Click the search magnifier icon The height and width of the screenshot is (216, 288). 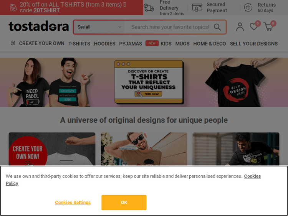click(x=217, y=27)
